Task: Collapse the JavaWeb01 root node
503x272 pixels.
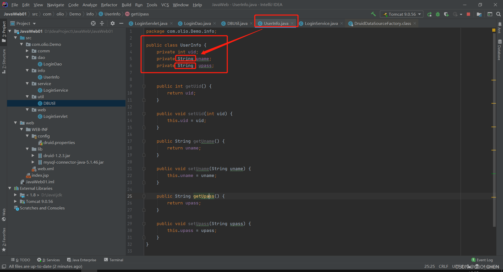Action: click(10, 31)
